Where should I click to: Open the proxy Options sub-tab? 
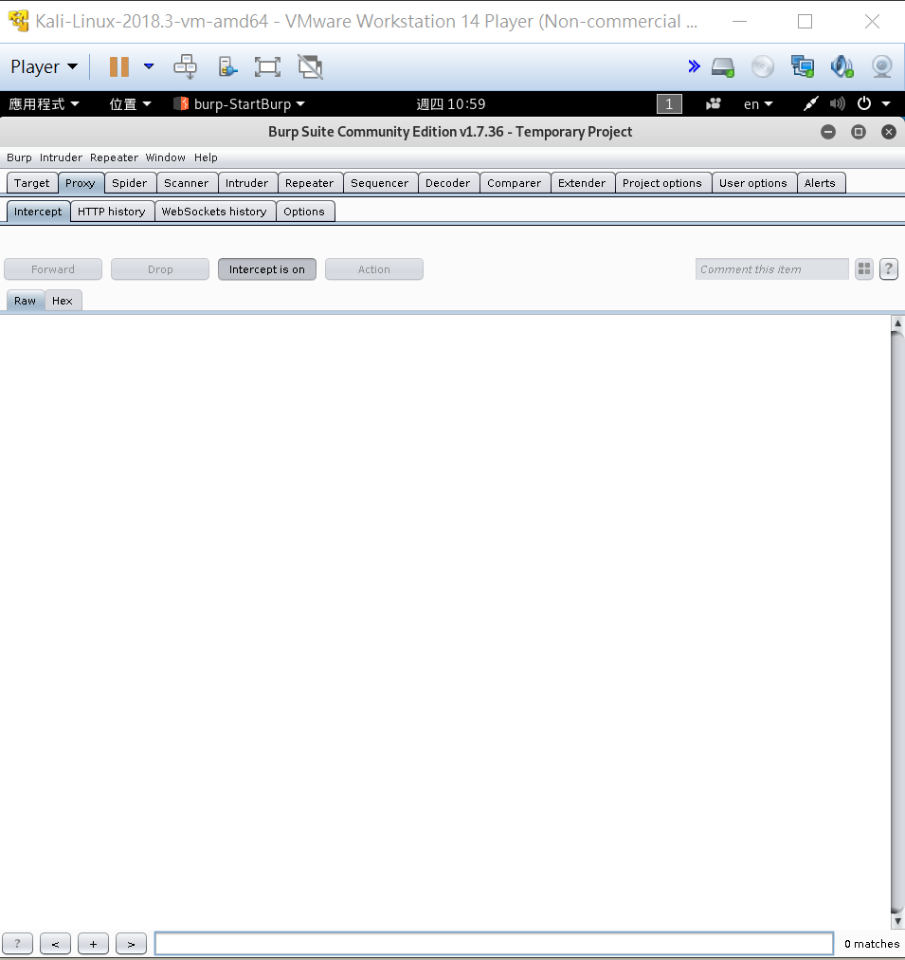304,212
